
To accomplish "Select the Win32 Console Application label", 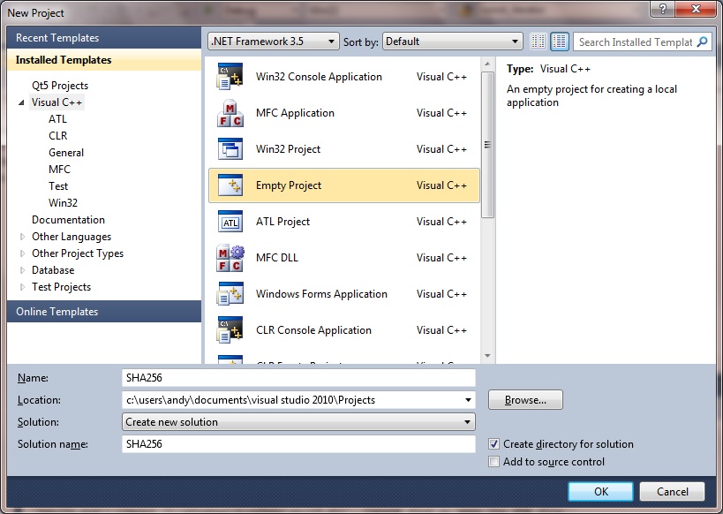I will (x=319, y=77).
